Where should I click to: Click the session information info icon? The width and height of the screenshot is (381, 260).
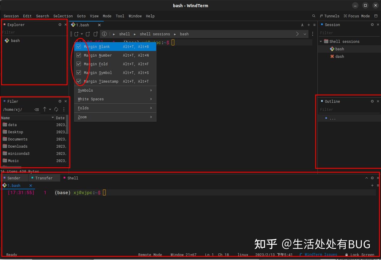pos(104,34)
